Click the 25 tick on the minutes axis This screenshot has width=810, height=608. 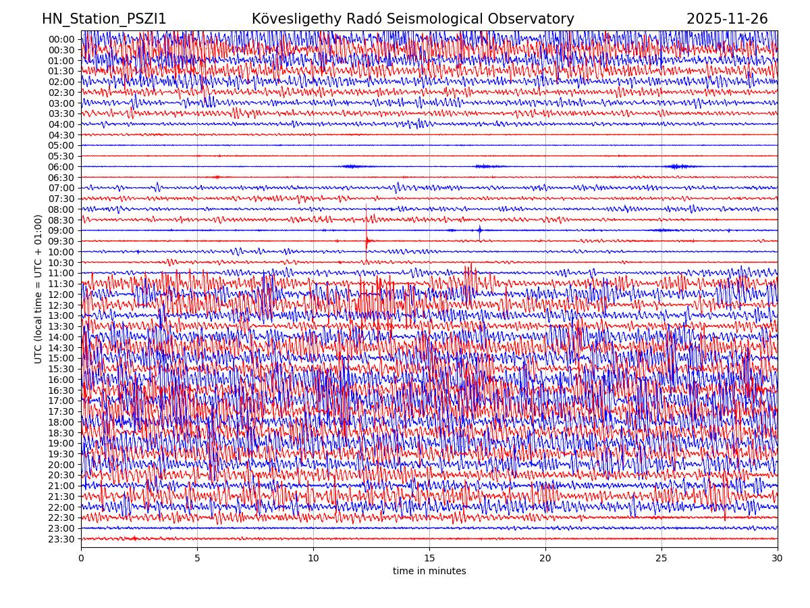coord(661,559)
